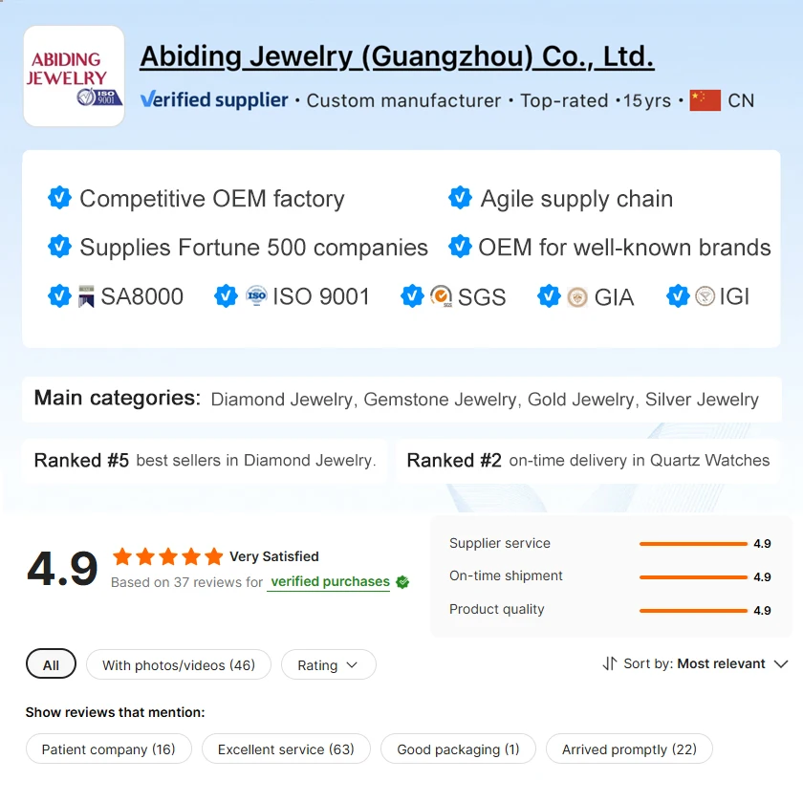
Task: Click green verified purchases checkmark icon
Action: pos(402,582)
